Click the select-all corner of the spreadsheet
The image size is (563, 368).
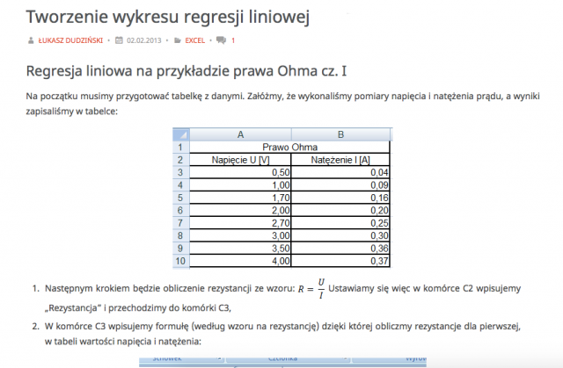tap(181, 134)
